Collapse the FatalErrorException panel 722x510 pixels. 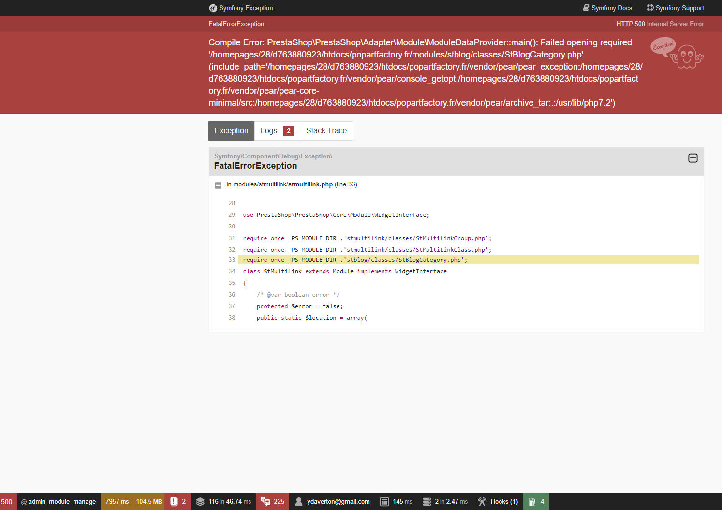click(x=693, y=158)
